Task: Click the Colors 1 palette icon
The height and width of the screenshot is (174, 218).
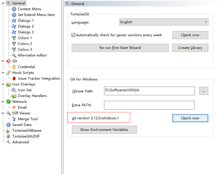Action: click(x=14, y=38)
